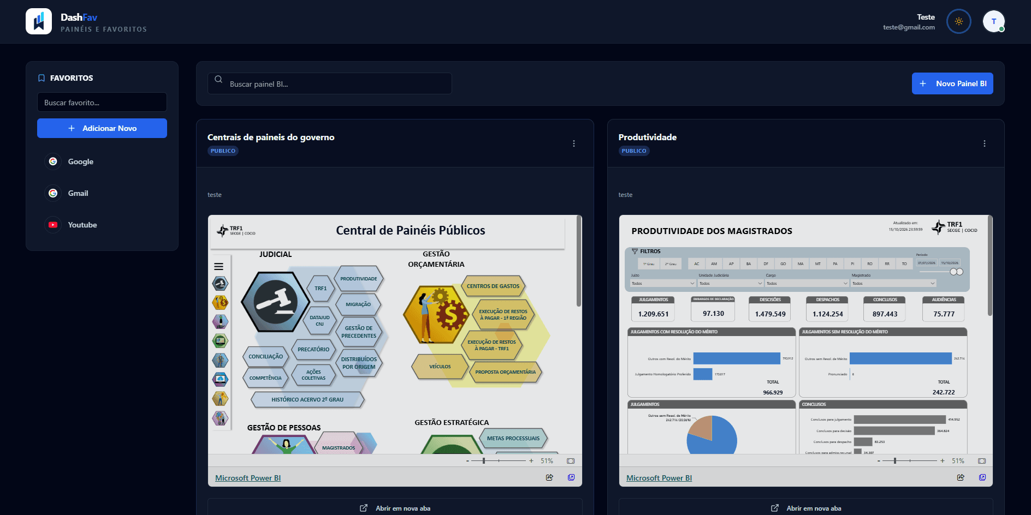Select the green monitor icon in report sidebar
Image resolution: width=1031 pixels, height=515 pixels.
point(220,341)
